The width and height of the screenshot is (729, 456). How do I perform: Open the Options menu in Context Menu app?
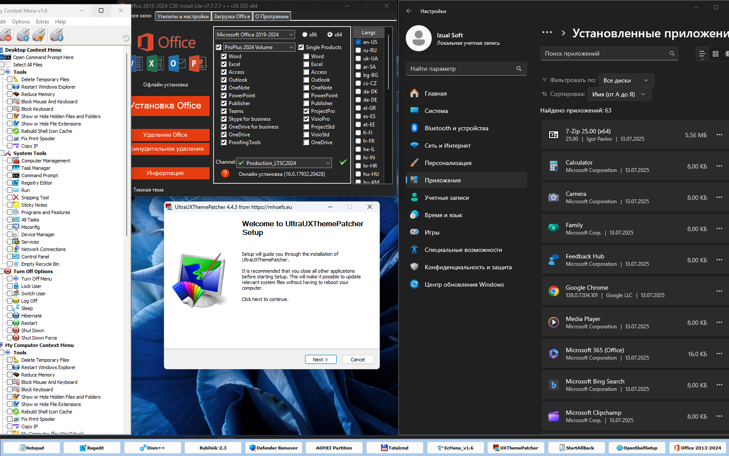pos(21,22)
